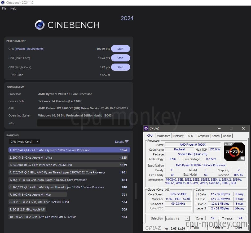Select ranking row Apple M1 Ultra
Image resolution: width=251 pixels, height=233 pixels.
pyautogui.click(x=69, y=158)
